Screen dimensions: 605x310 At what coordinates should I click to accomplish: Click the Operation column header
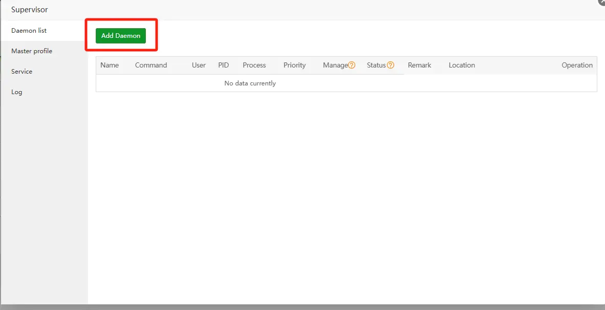coord(577,65)
